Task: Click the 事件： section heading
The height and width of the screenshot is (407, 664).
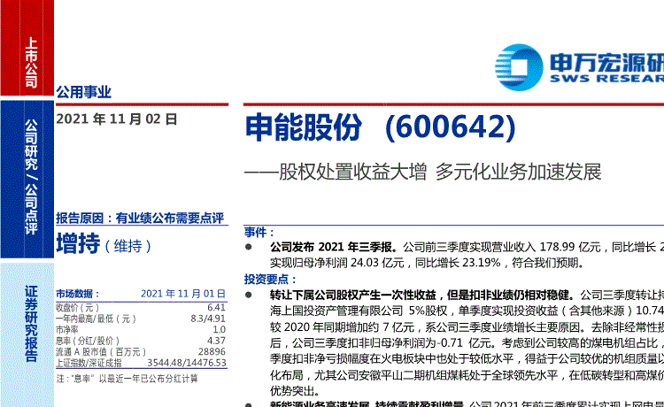Action: [259, 233]
